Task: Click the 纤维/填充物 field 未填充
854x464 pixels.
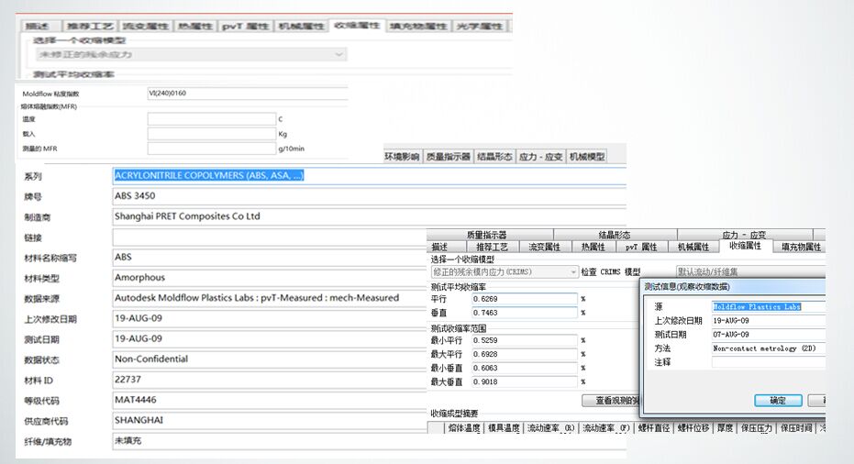Action: coord(370,441)
